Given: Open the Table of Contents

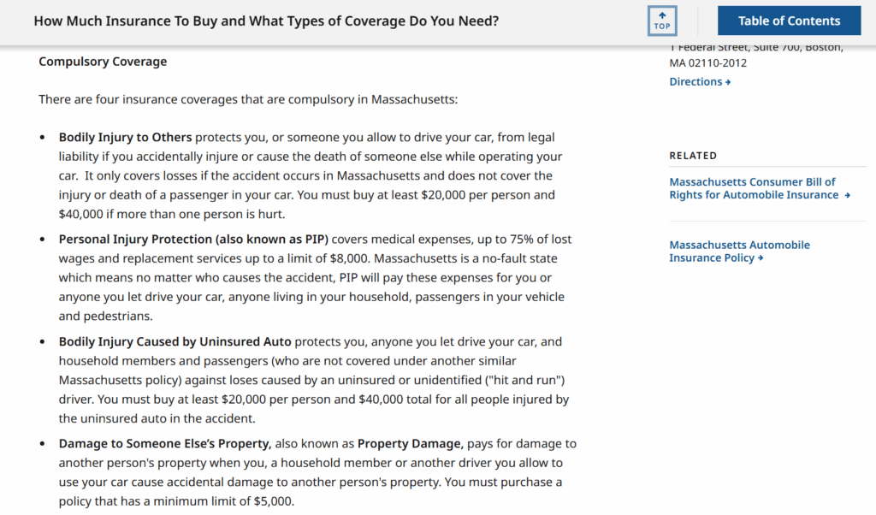Looking at the screenshot, I should pyautogui.click(x=789, y=21).
